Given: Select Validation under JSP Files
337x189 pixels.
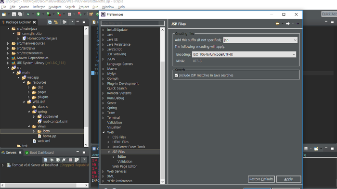Looking at the screenshot, I should click(125, 162).
